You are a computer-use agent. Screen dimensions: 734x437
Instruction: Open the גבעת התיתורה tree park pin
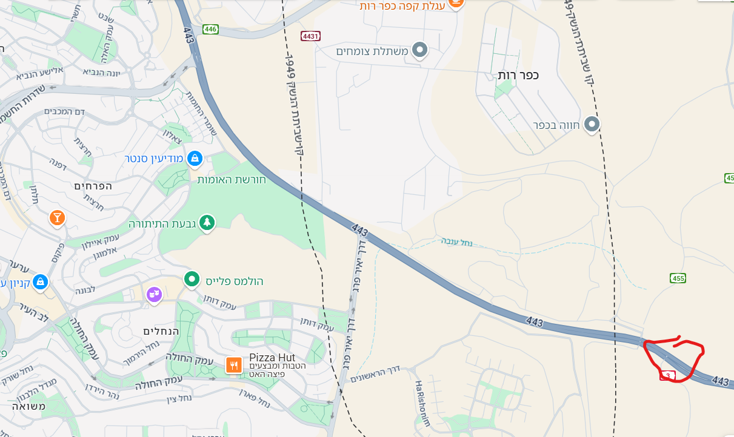click(x=207, y=223)
